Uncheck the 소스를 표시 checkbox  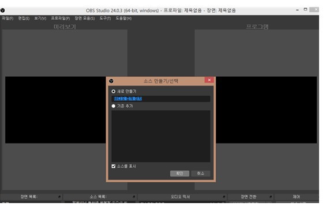(113, 166)
